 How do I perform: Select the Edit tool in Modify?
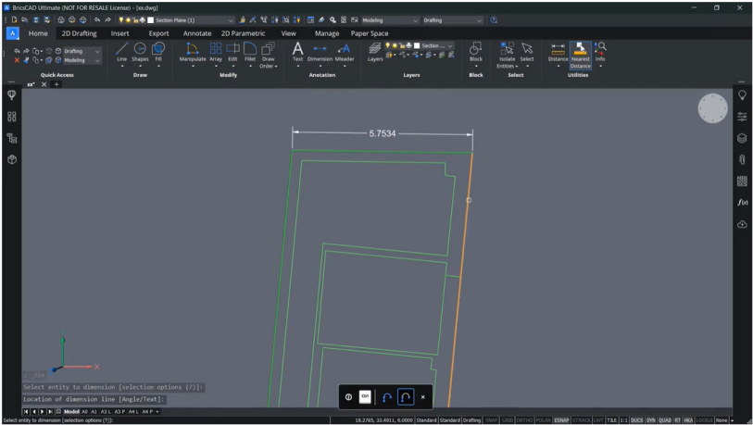click(232, 52)
